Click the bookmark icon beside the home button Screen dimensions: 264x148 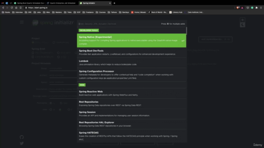(21, 8)
